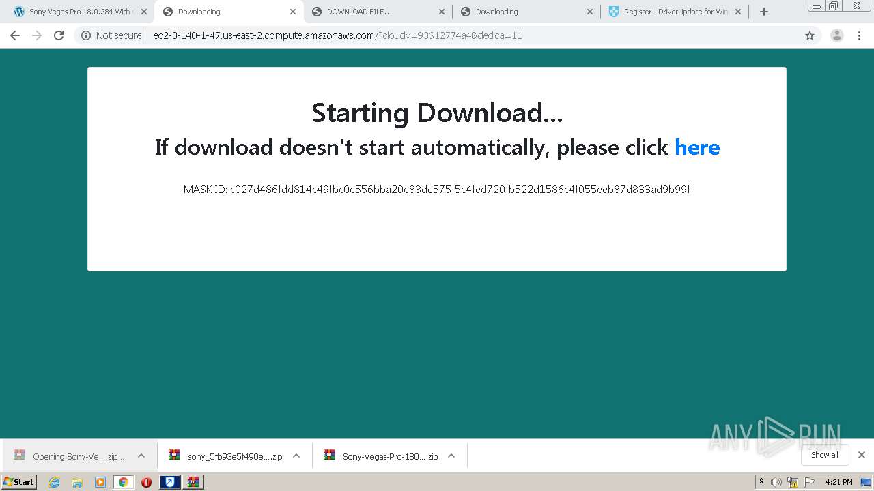Open WinRAR taskbar button

pos(193,482)
